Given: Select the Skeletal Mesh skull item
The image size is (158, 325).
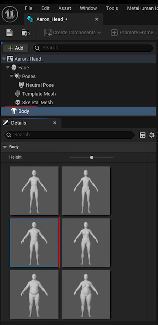Looking at the screenshot, I should [34, 102].
